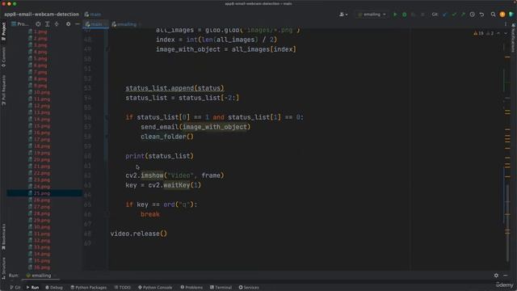Open Git tool window
The height and width of the screenshot is (291, 517).
[x=15, y=288]
